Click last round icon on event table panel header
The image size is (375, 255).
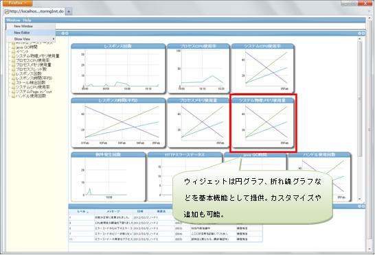[363, 206]
